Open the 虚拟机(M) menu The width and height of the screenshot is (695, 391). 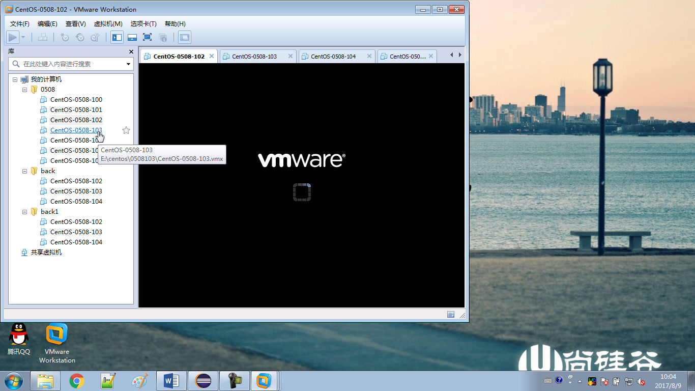[108, 24]
